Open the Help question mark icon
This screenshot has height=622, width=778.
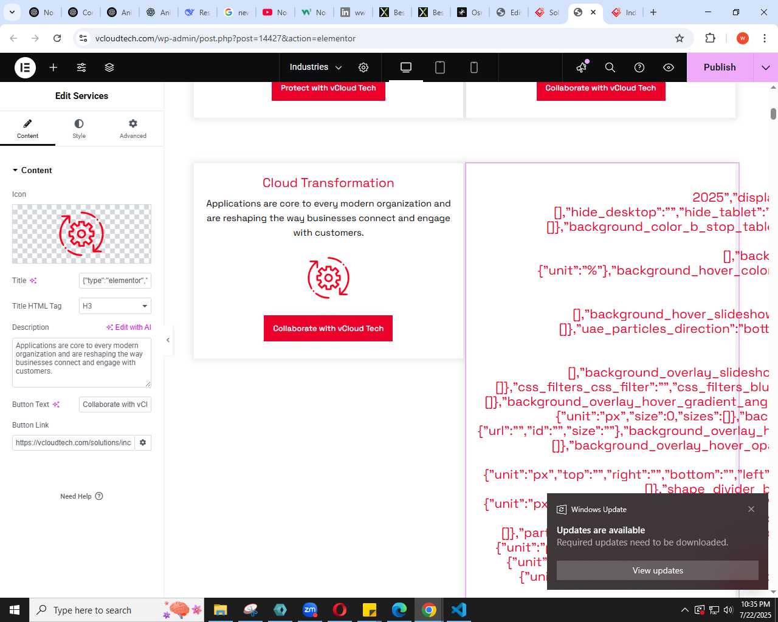639,67
